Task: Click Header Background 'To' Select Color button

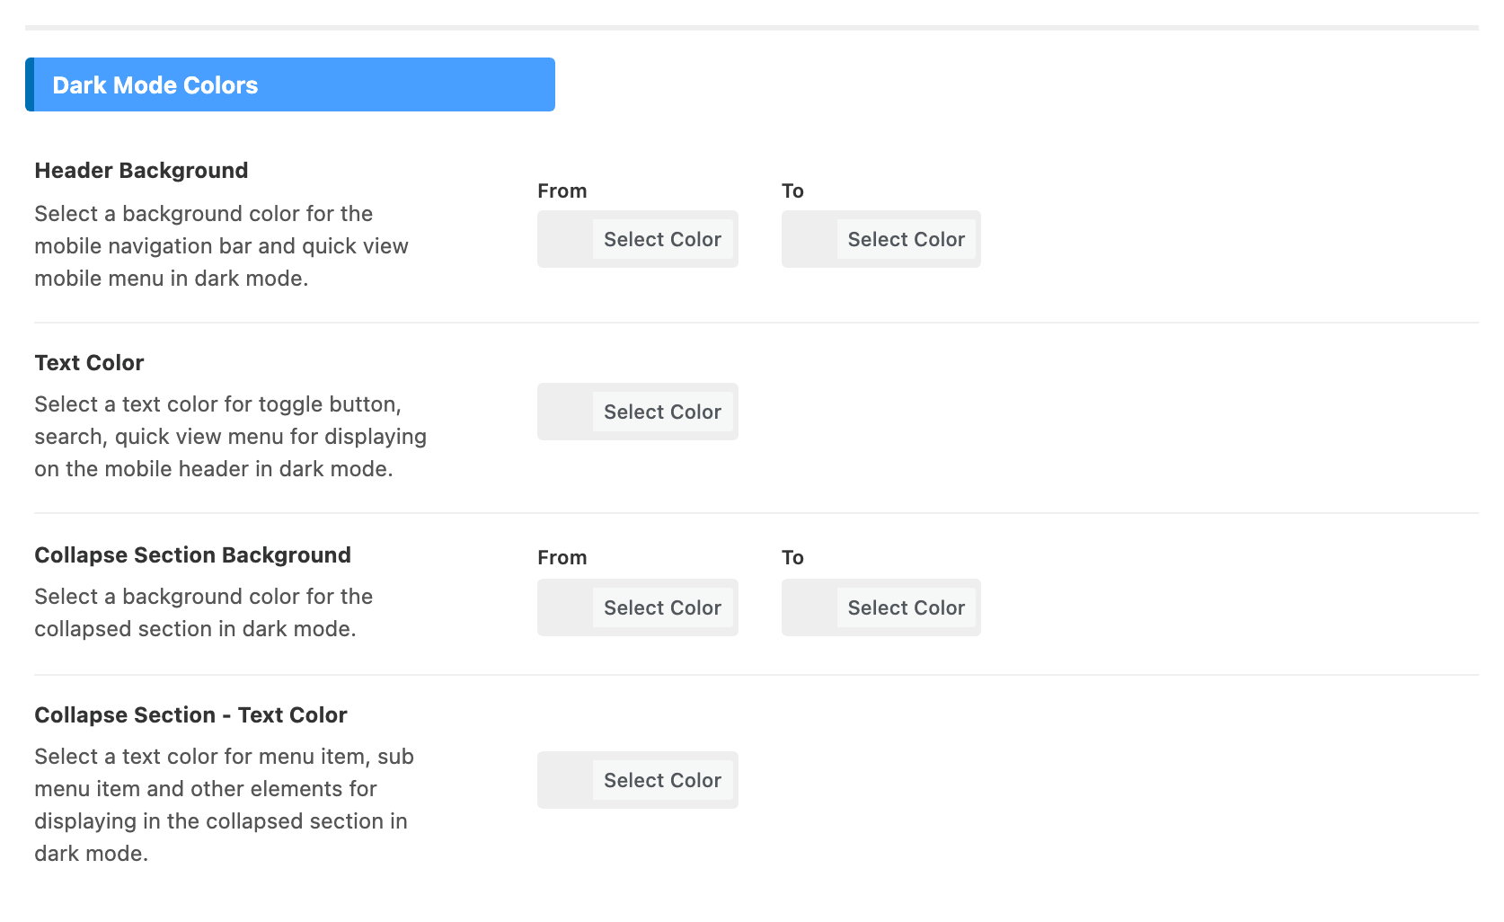Action: pyautogui.click(x=906, y=239)
